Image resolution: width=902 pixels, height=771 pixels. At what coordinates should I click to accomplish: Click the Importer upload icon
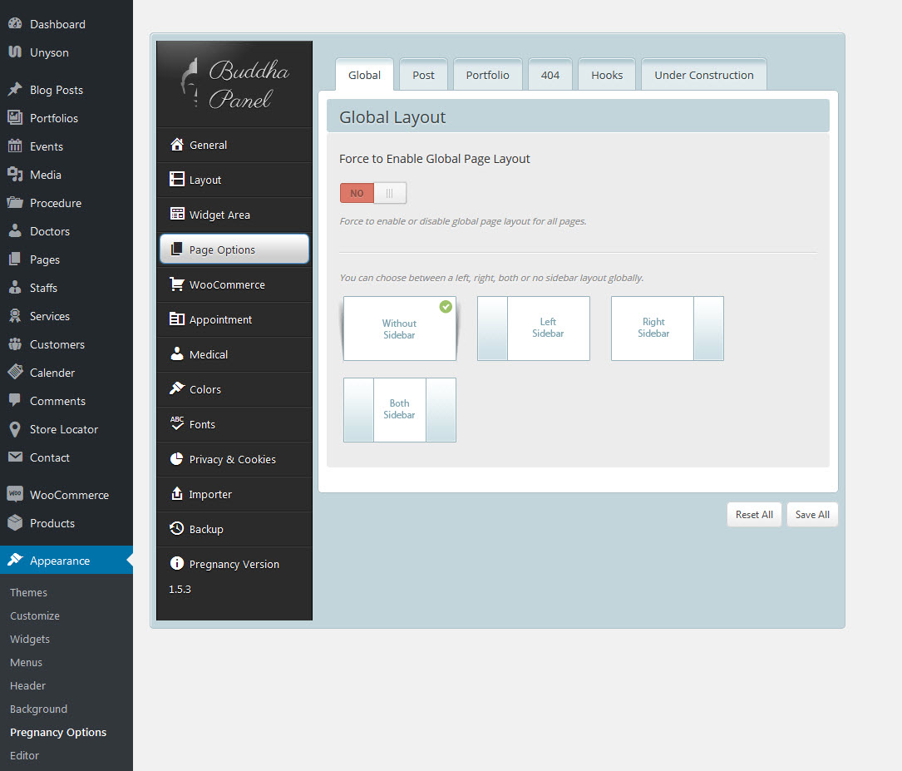click(x=176, y=494)
